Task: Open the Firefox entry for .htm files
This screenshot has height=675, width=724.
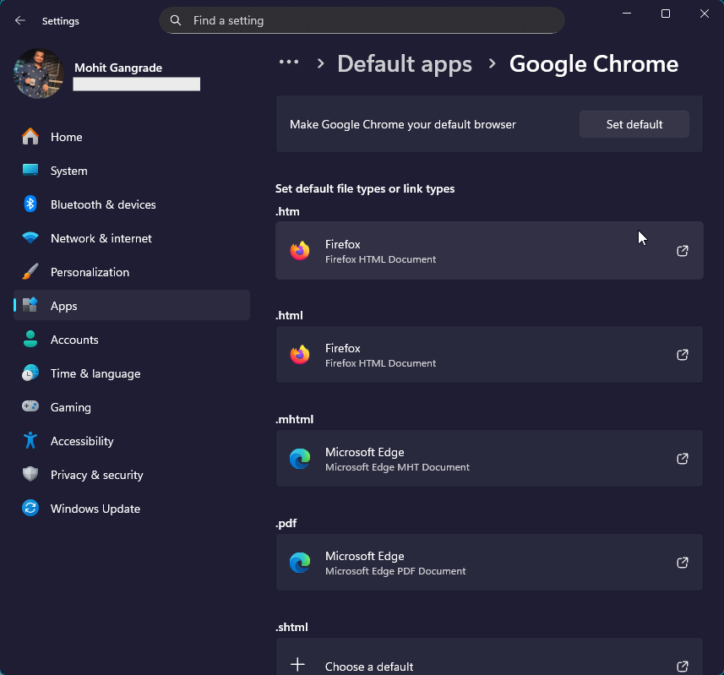Action: 488,250
